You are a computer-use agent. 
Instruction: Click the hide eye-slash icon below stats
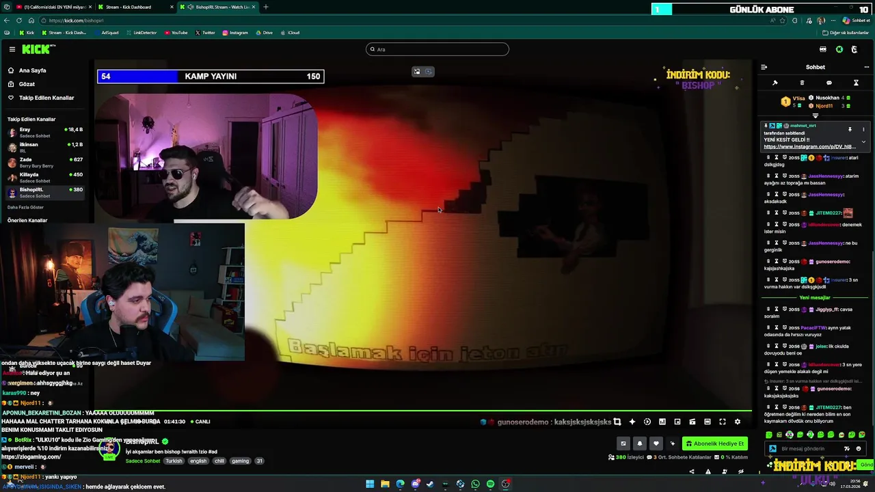(x=741, y=471)
